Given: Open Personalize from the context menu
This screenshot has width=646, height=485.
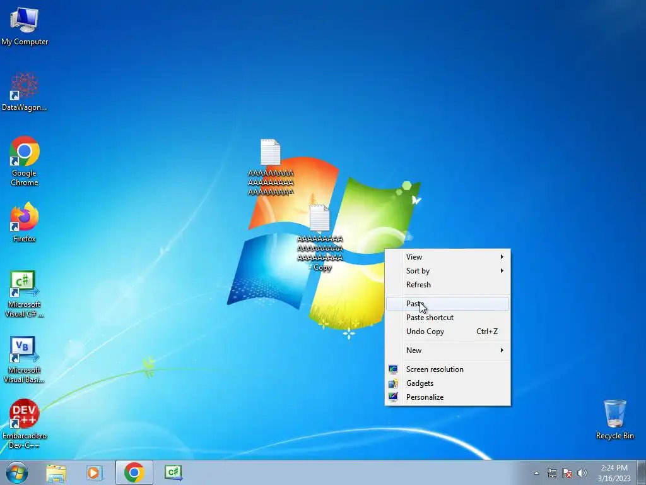Looking at the screenshot, I should [447, 397].
